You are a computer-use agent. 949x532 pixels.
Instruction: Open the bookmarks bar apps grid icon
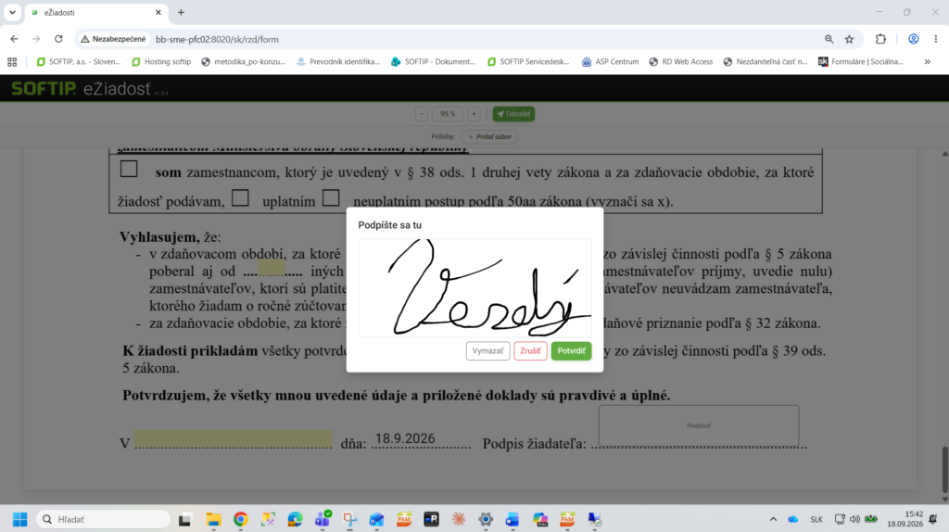coord(12,62)
